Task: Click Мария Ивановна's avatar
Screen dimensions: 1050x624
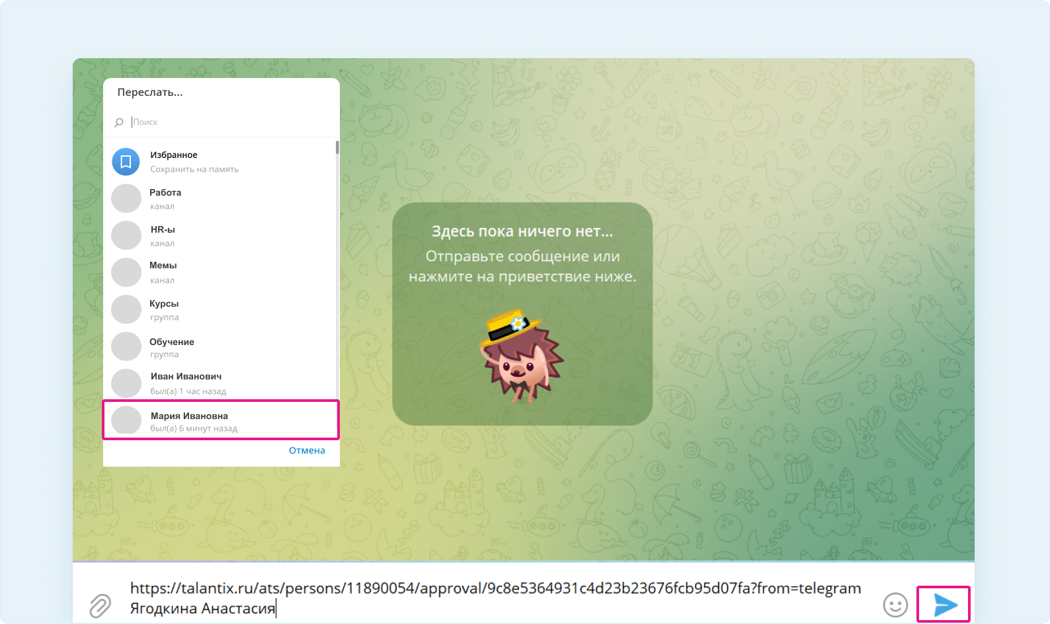Action: click(x=126, y=420)
